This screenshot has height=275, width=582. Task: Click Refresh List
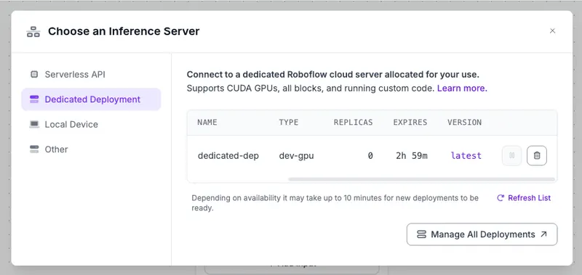pos(524,198)
